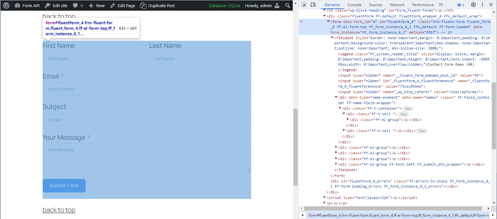Image resolution: width=497 pixels, height=219 pixels.
Task: Switch to the Network tab
Action: pos(397,5)
